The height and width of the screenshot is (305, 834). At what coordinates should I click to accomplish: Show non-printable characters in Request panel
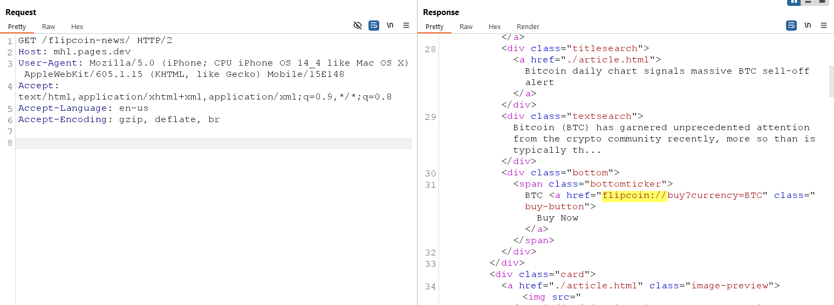pos(390,25)
